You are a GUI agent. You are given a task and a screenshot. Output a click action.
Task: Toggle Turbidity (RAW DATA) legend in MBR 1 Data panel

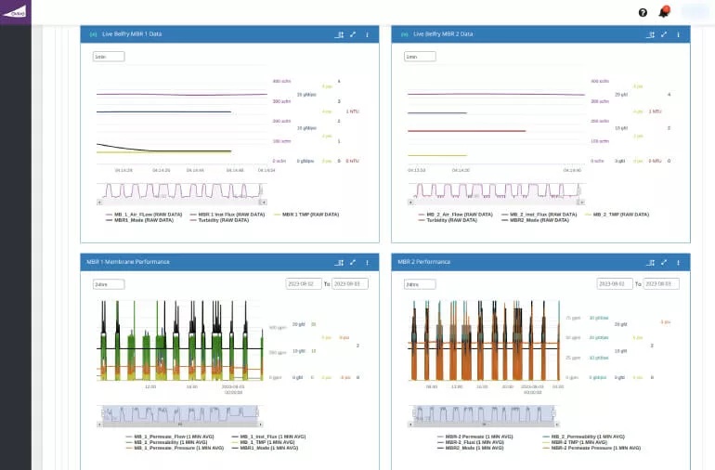point(220,220)
